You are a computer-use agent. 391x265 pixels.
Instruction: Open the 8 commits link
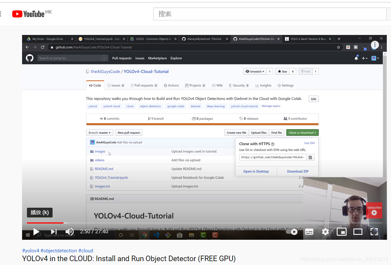pos(110,119)
